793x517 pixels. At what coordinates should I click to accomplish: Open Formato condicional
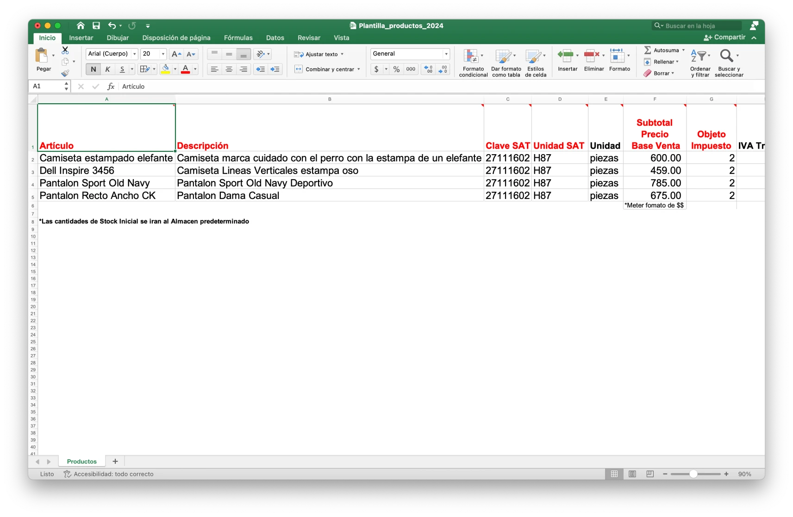click(473, 62)
